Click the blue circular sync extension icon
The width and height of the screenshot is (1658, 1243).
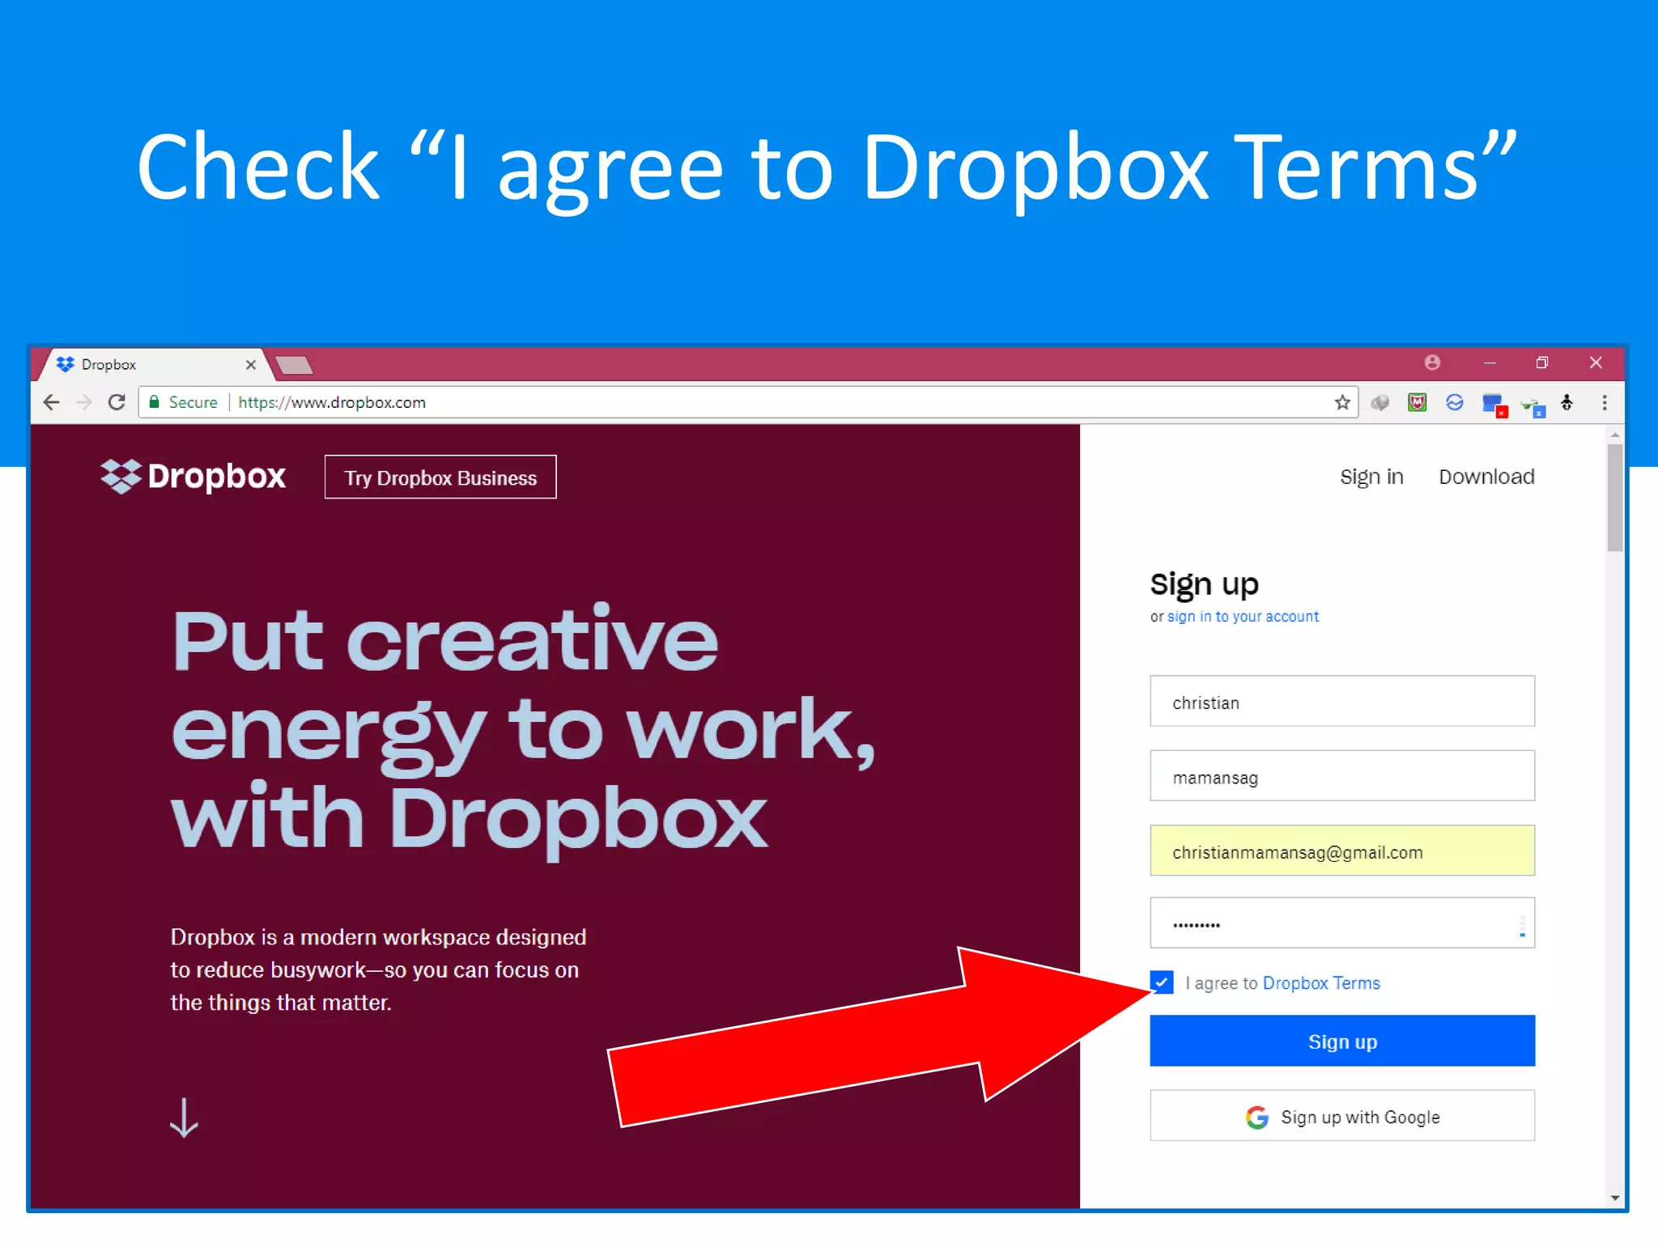[x=1455, y=402]
